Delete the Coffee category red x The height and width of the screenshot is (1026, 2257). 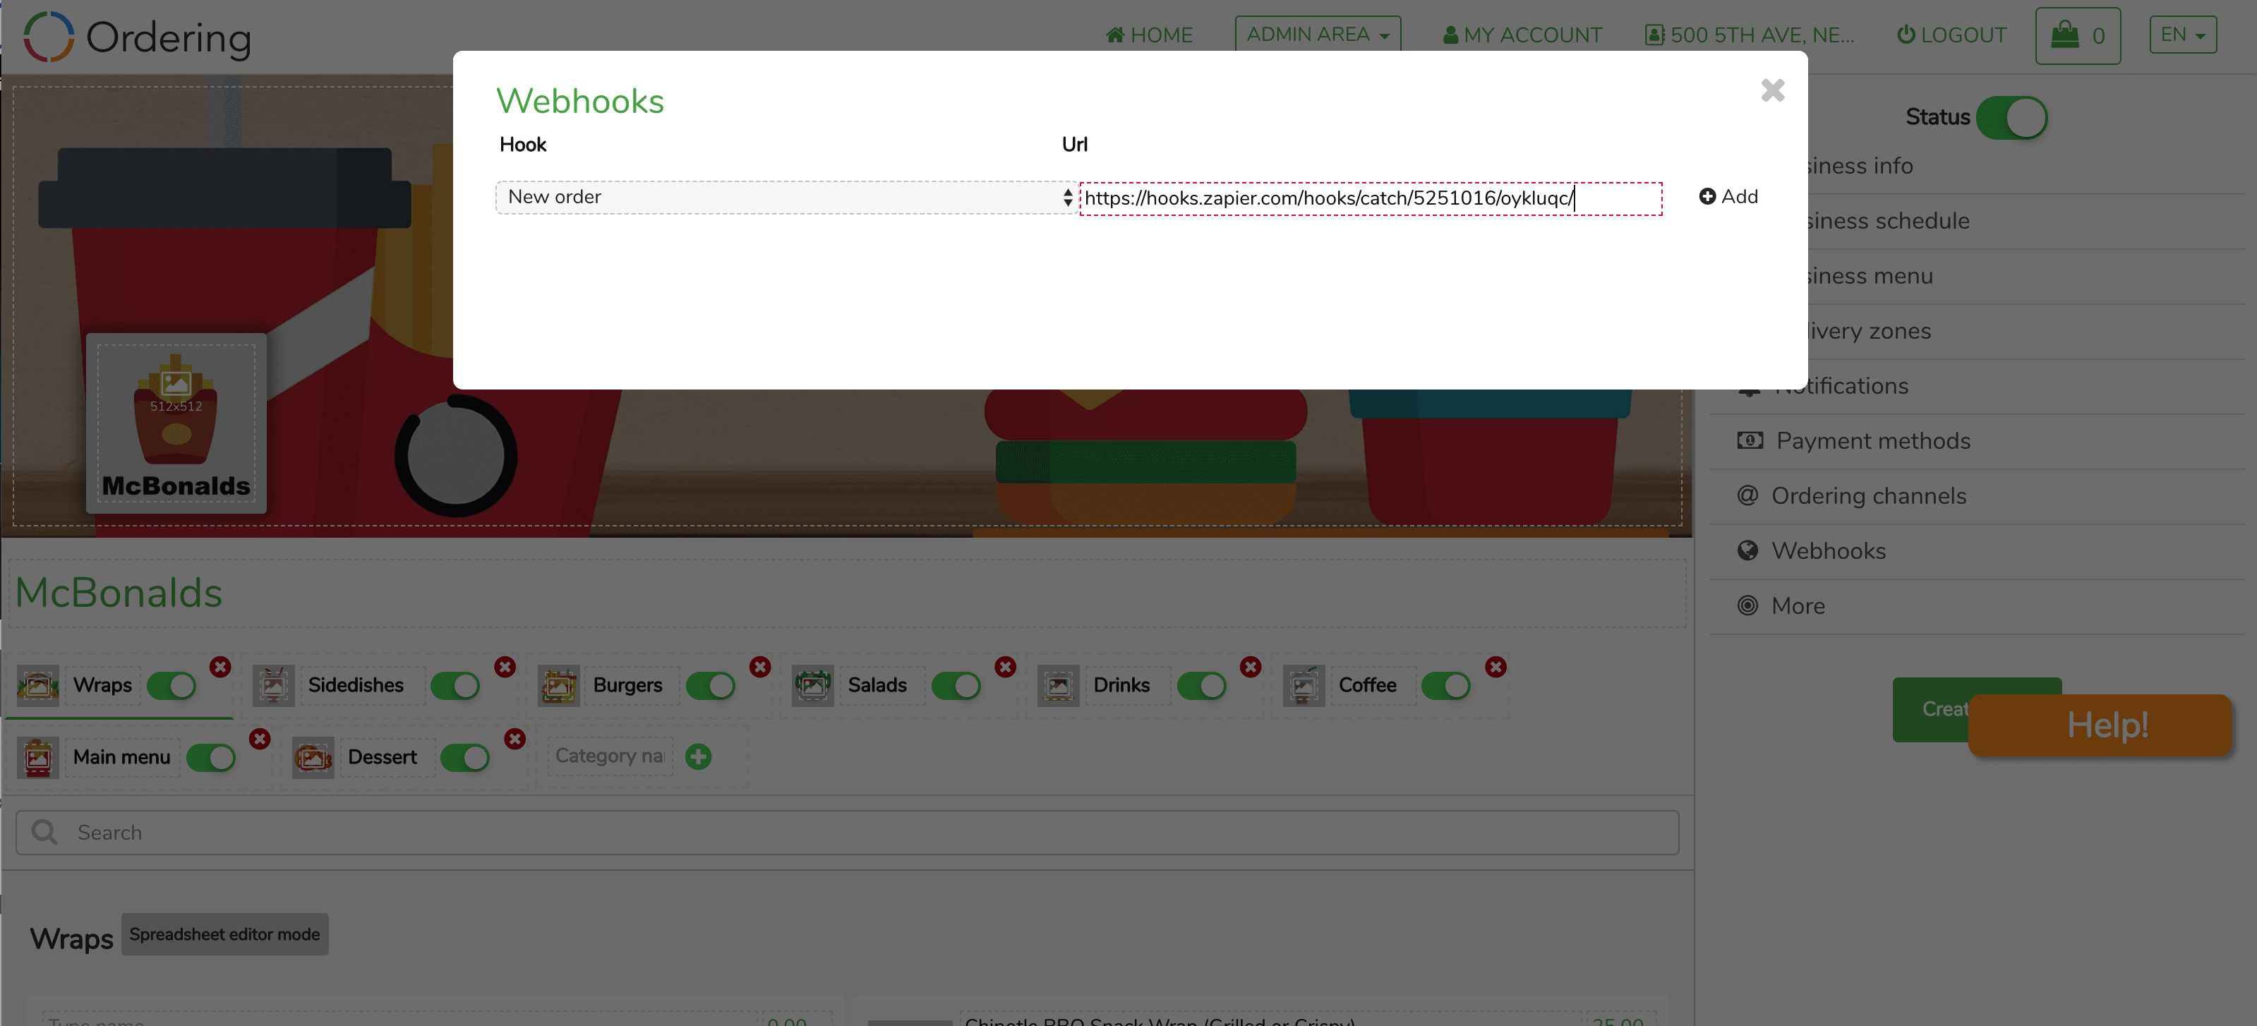pos(1495,667)
